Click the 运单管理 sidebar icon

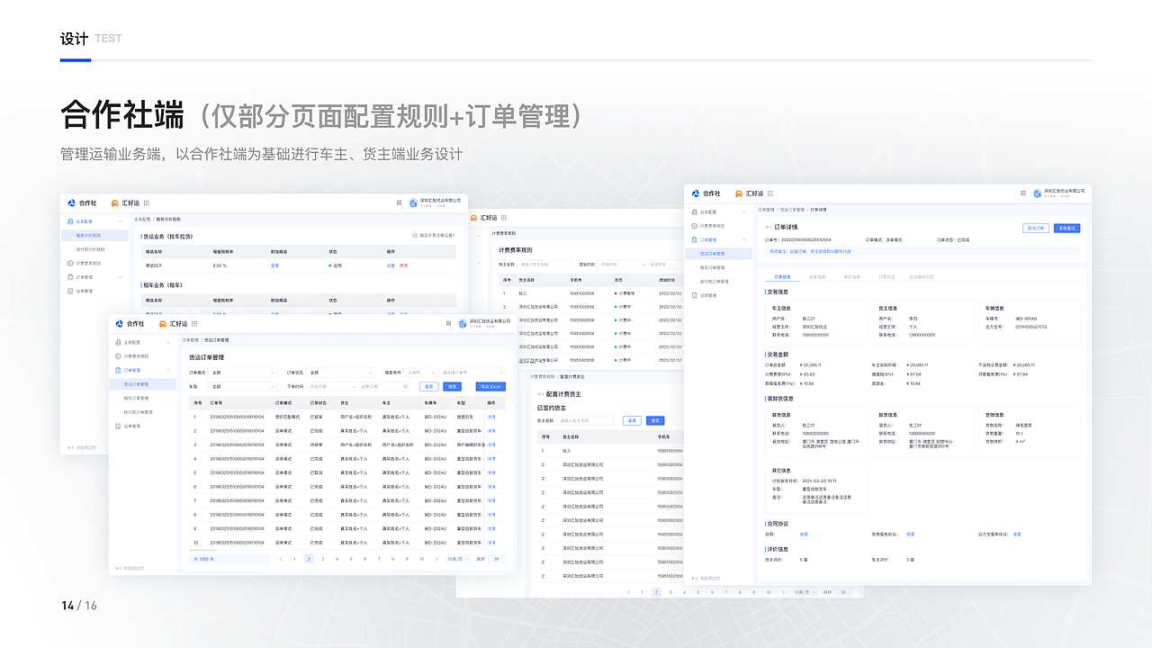tap(117, 426)
